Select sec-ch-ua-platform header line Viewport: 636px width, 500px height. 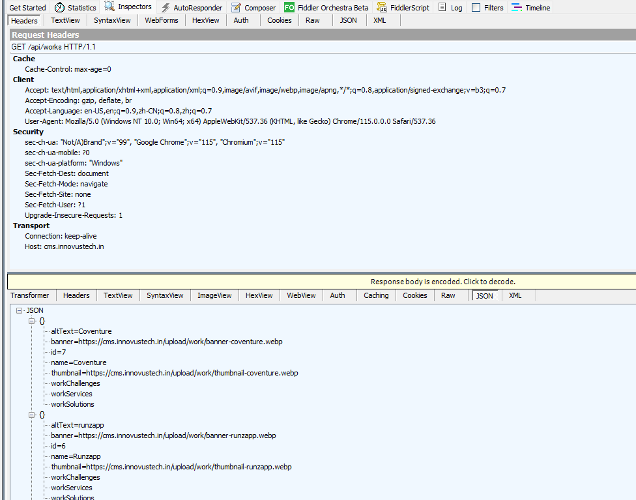tap(74, 163)
